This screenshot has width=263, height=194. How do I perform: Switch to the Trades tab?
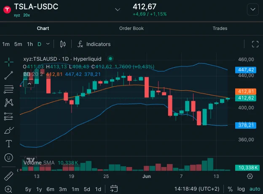click(220, 28)
